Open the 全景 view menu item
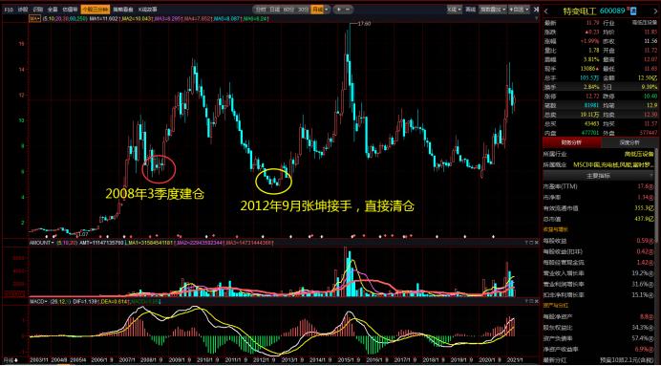661x366 pixels. 53,9
